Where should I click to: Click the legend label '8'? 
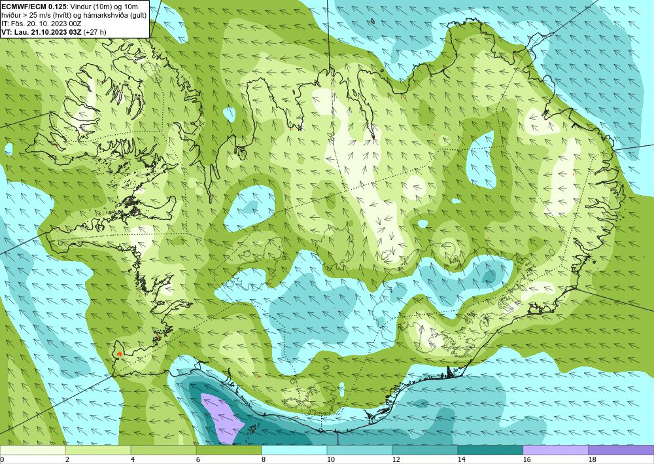pyautogui.click(x=264, y=460)
